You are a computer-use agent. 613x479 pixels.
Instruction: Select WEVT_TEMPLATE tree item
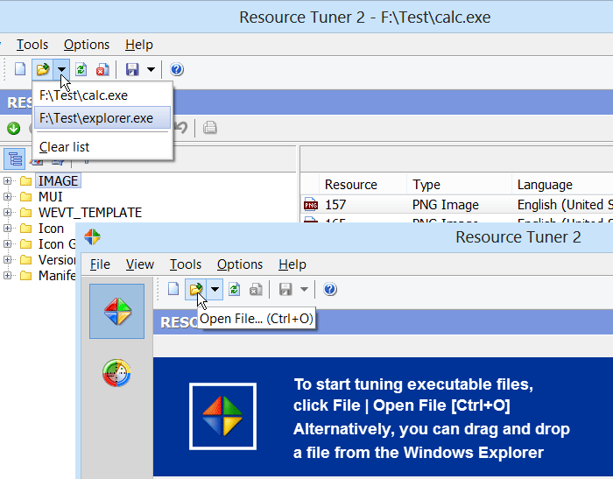coord(90,212)
